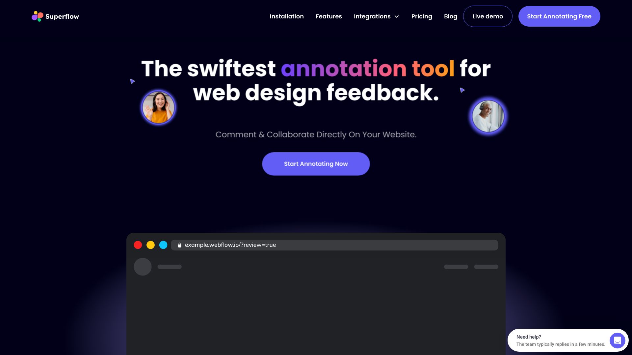The width and height of the screenshot is (632, 355).
Task: Click the yellow circle browser control dot
Action: [x=151, y=245]
